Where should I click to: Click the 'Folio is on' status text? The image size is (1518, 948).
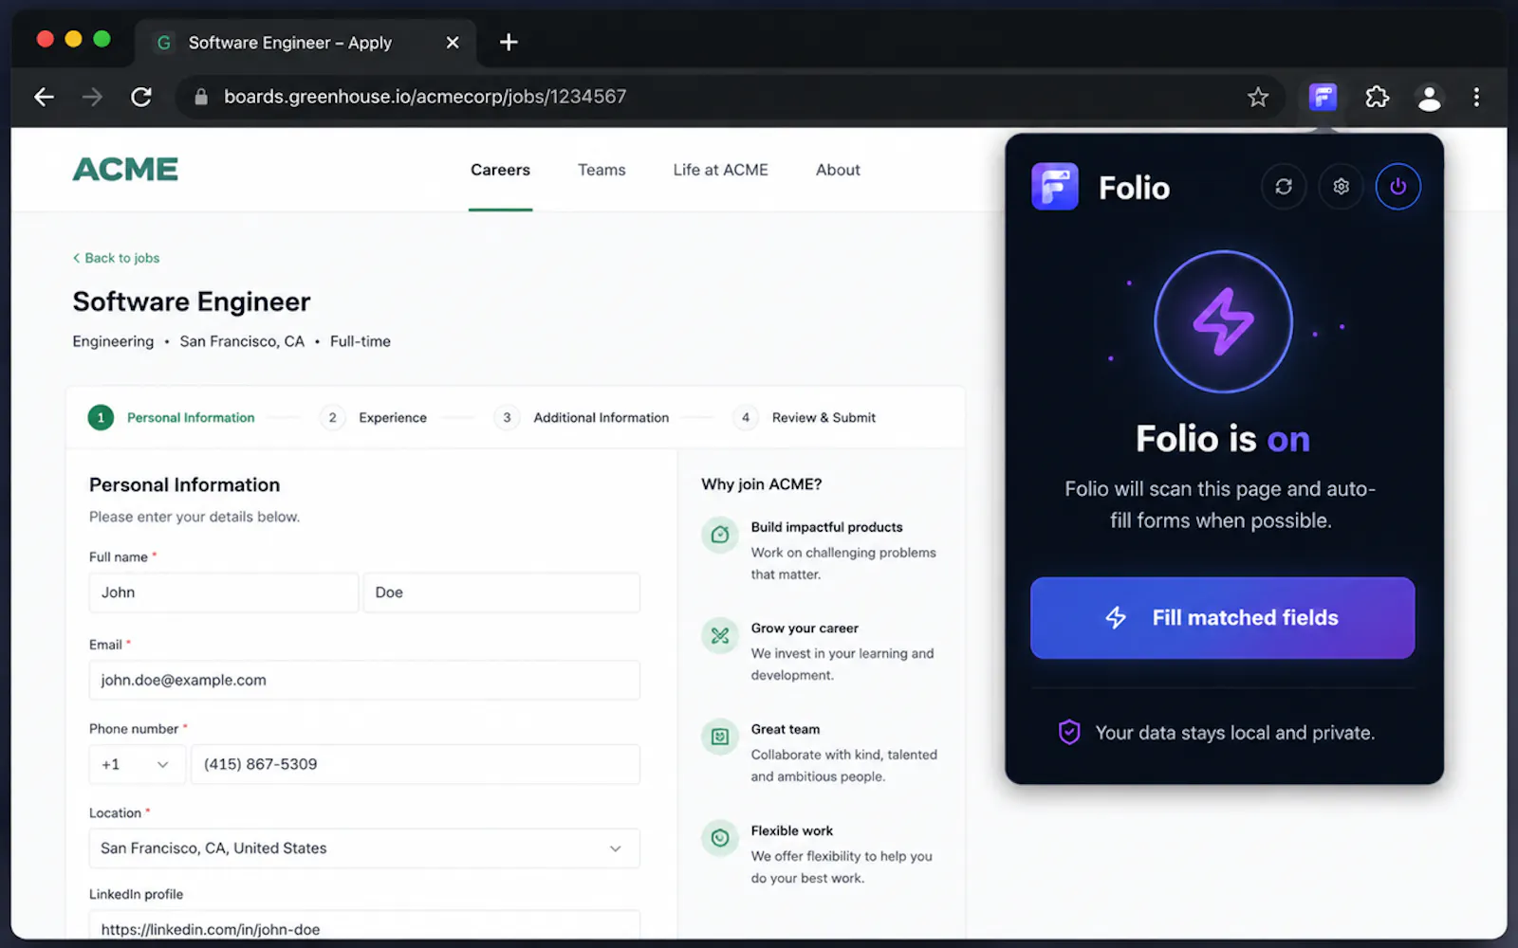click(1223, 439)
